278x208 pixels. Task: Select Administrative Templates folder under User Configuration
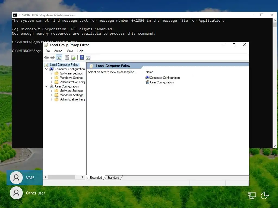[72, 99]
